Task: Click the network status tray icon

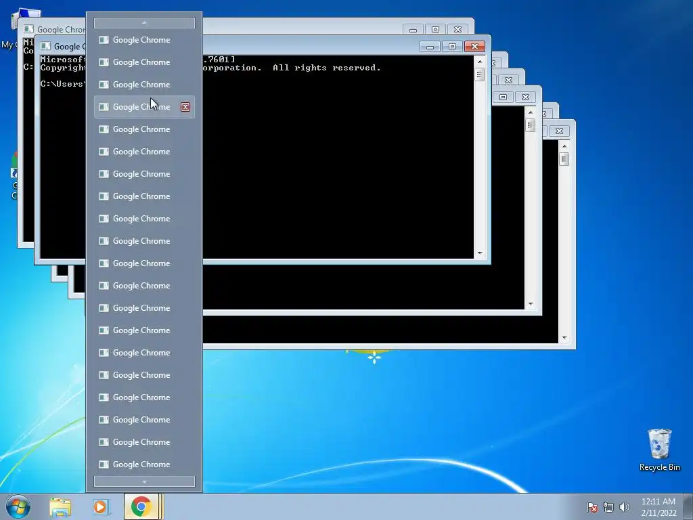Action: point(608,507)
